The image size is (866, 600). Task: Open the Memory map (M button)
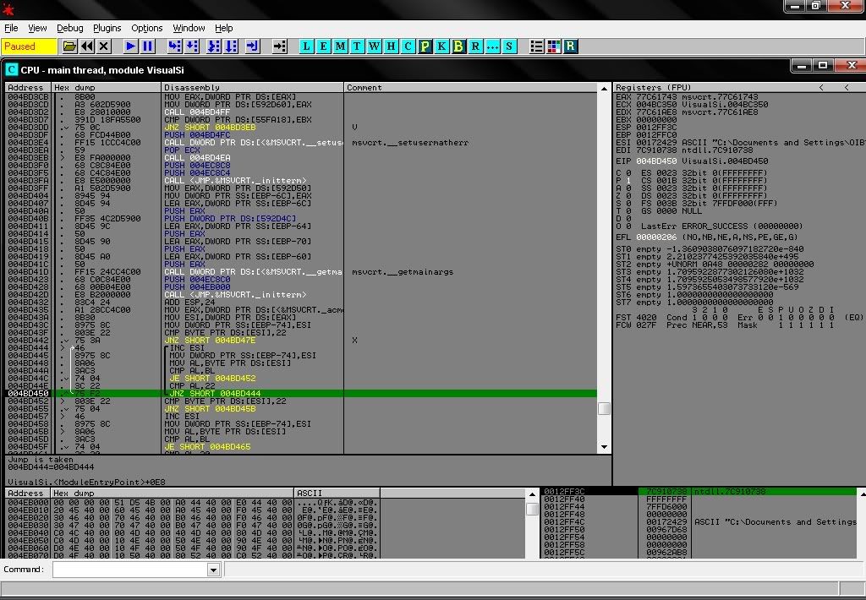pos(340,46)
